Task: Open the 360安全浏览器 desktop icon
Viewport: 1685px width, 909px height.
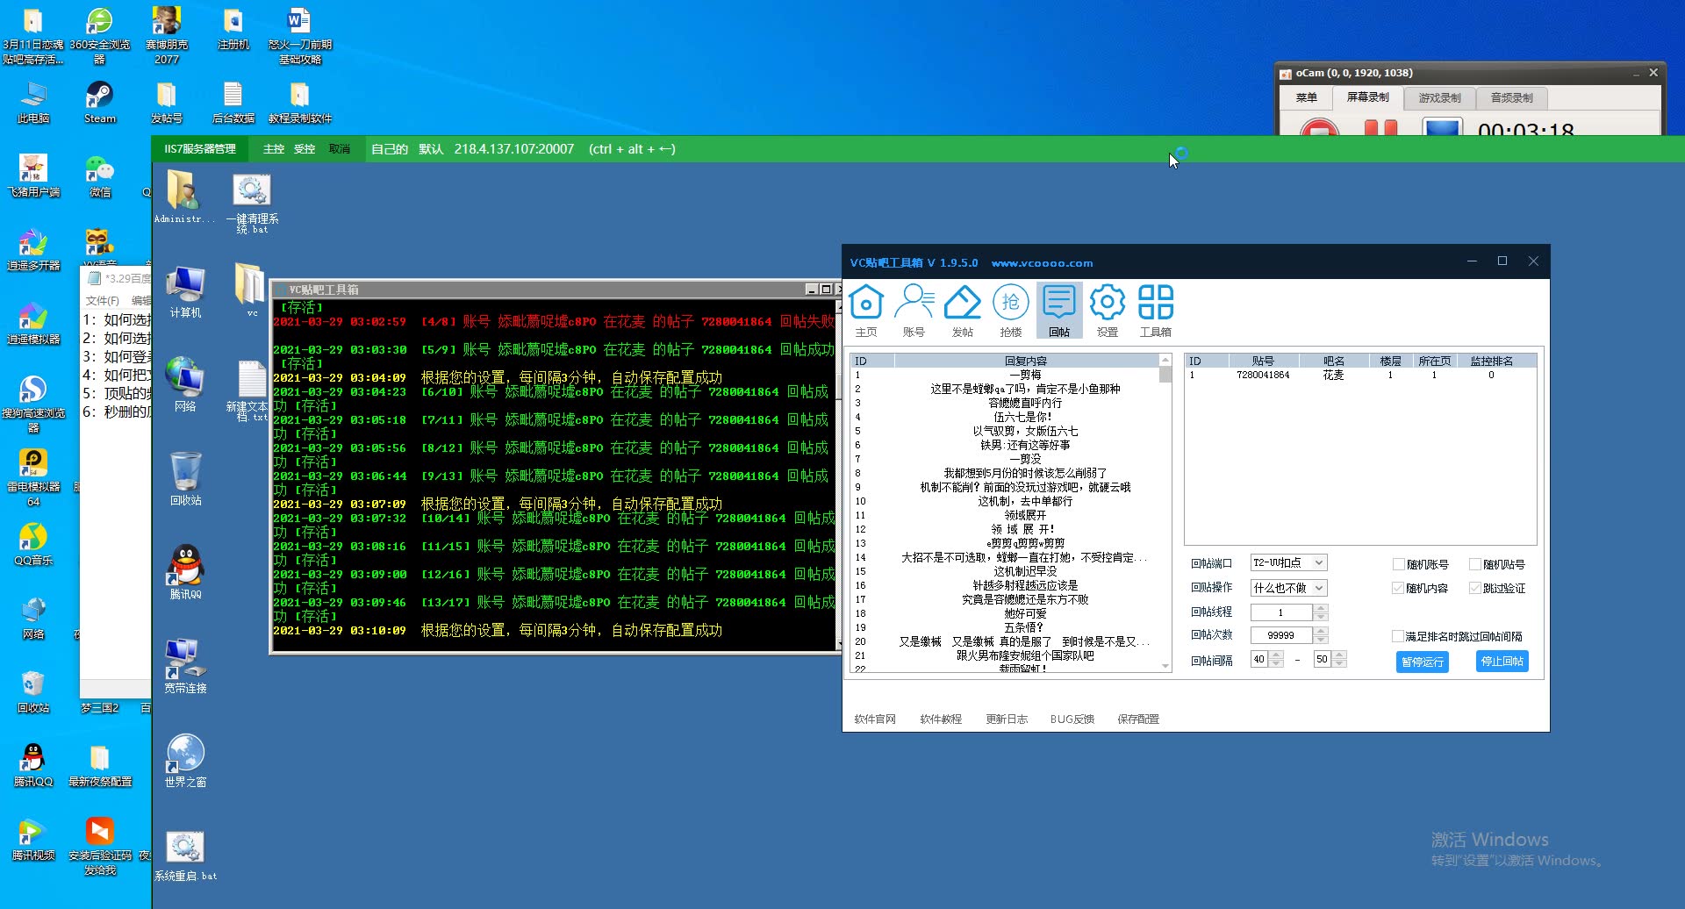Action: coord(99,36)
